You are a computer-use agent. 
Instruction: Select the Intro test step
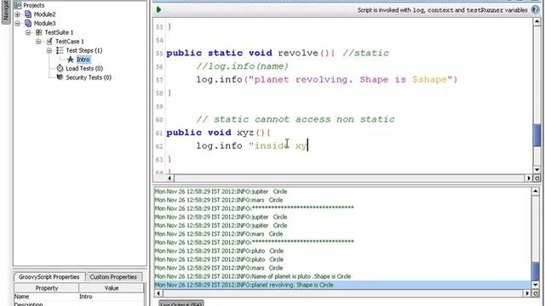coord(83,59)
